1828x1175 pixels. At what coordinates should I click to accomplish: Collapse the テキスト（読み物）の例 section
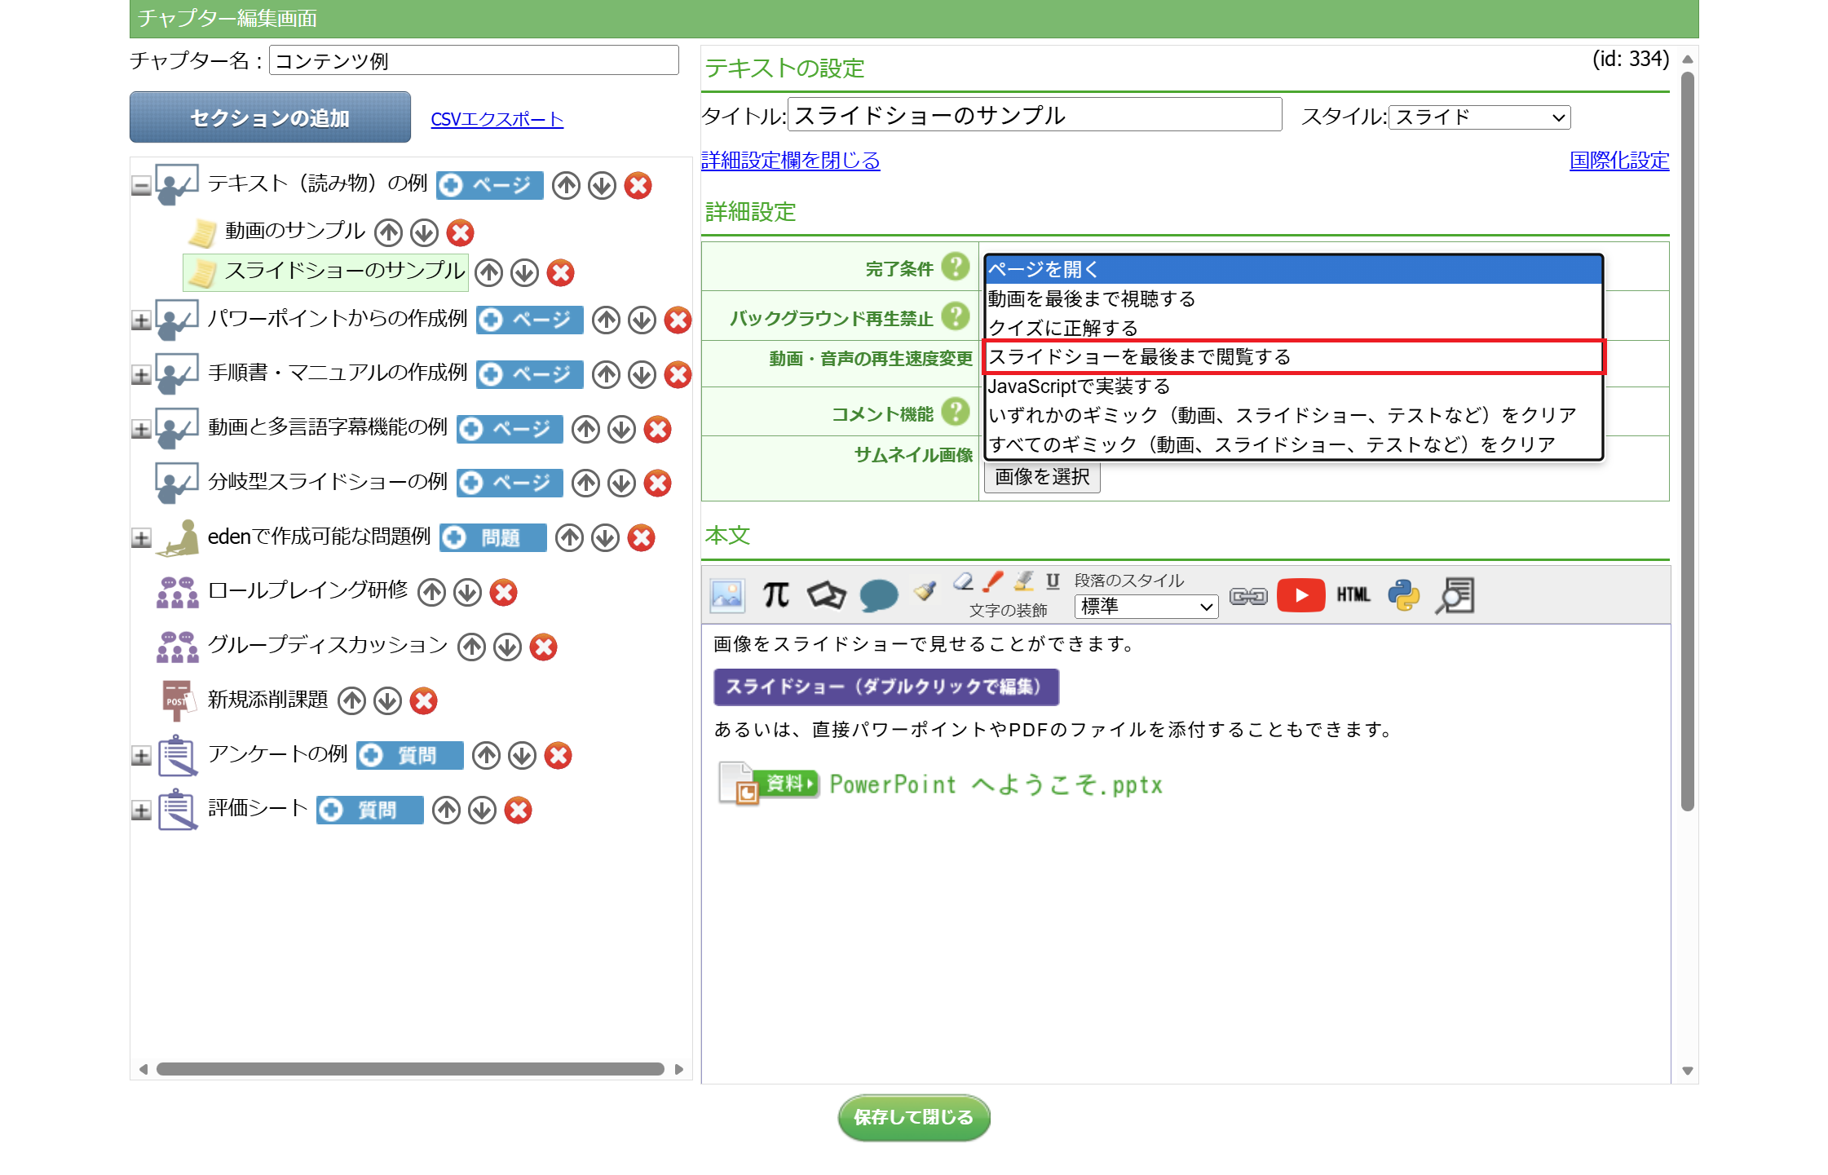[x=141, y=187]
